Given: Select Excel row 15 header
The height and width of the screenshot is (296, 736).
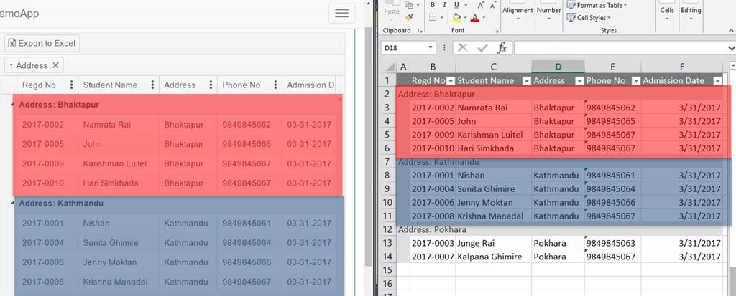Looking at the screenshot, I should [x=387, y=270].
